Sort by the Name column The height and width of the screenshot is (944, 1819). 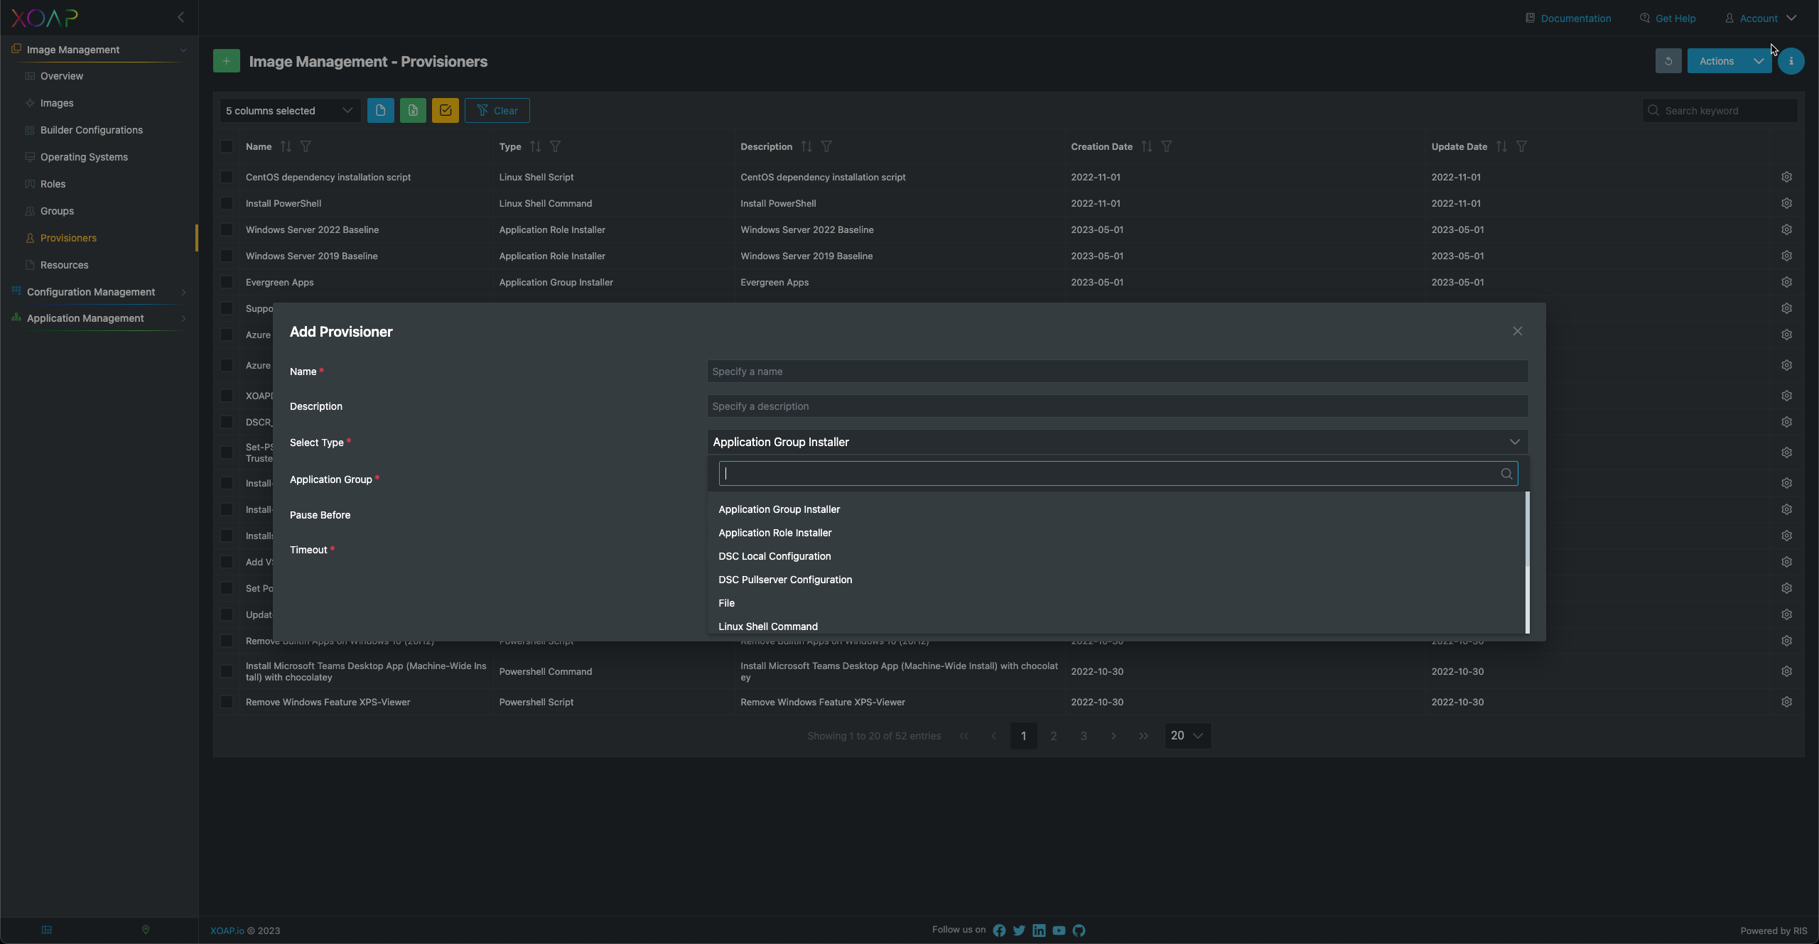coord(286,146)
